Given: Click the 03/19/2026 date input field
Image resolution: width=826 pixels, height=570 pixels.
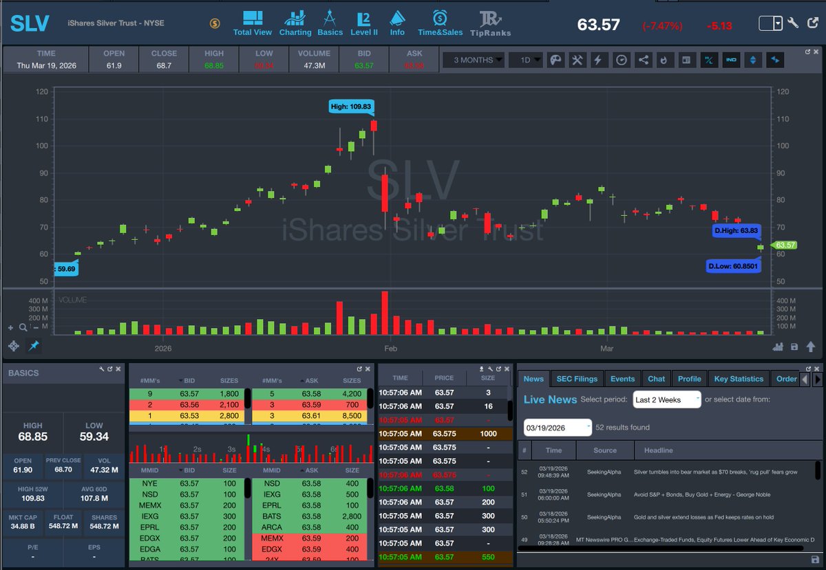Looking at the screenshot, I should pyautogui.click(x=556, y=427).
